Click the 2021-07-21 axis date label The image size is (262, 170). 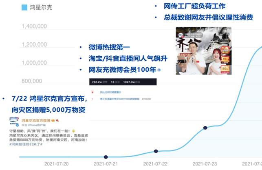(x=106, y=164)
